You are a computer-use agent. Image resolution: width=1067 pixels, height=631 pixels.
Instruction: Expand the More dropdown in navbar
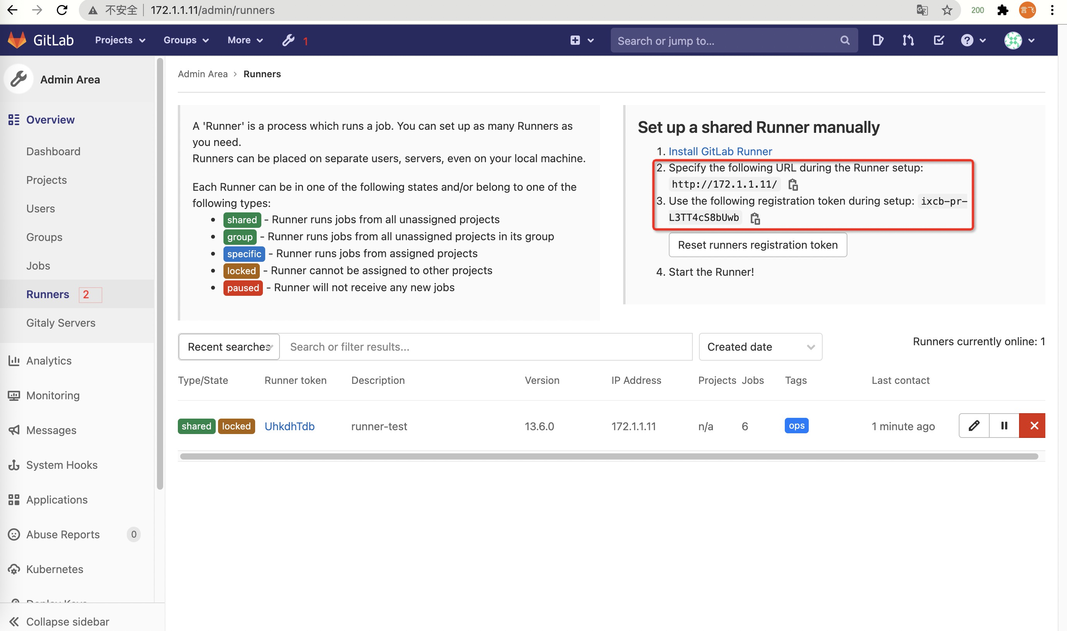(245, 40)
